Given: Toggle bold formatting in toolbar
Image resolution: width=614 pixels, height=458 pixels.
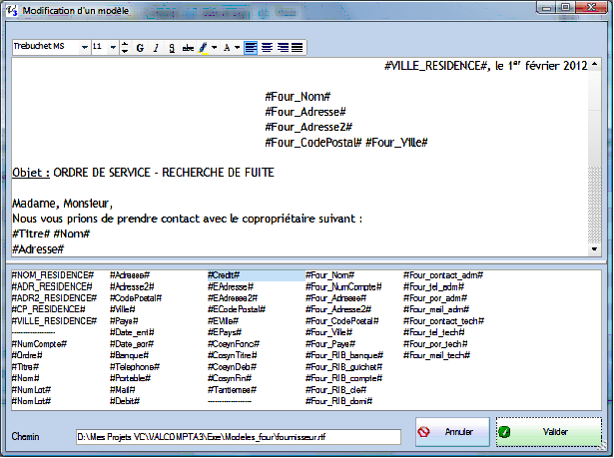Looking at the screenshot, I should tap(140, 47).
